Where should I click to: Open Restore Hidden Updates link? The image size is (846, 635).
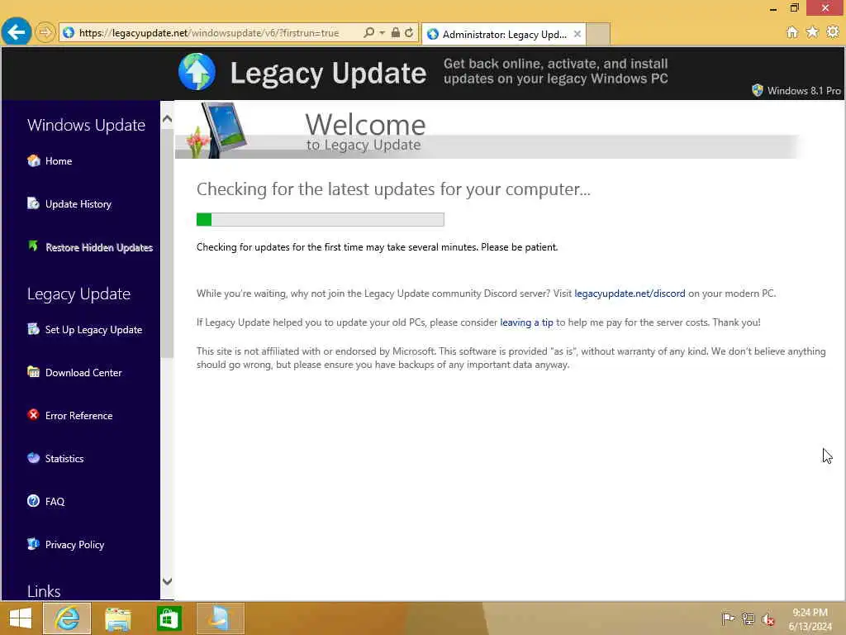99,247
